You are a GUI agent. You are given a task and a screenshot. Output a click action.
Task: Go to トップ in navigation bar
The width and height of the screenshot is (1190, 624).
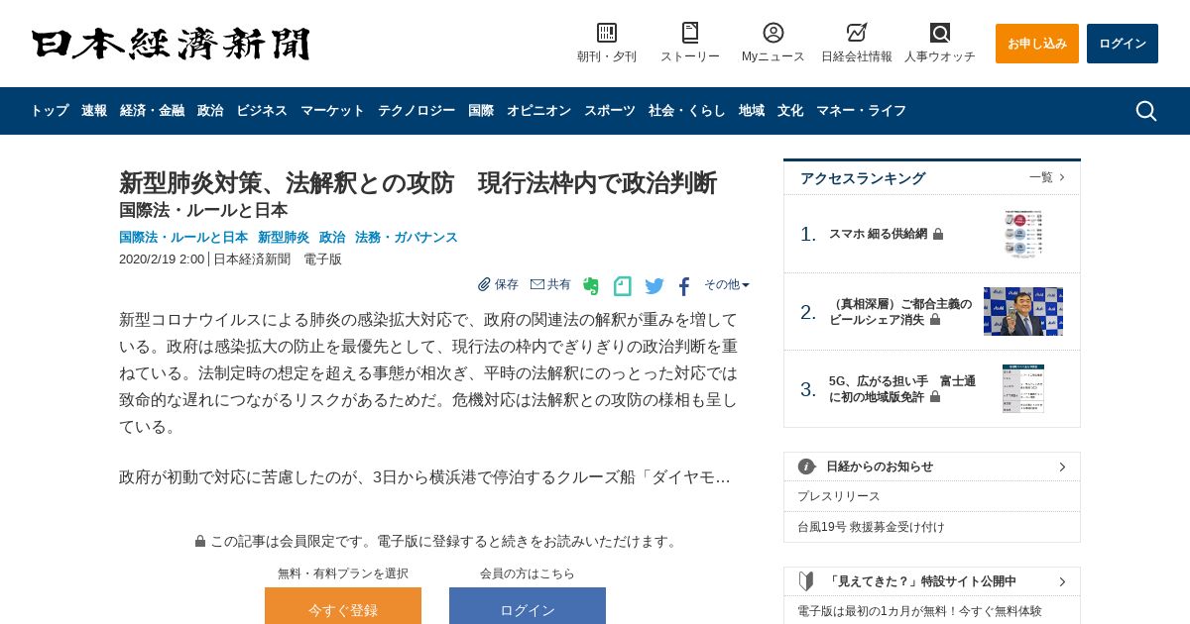coord(50,111)
